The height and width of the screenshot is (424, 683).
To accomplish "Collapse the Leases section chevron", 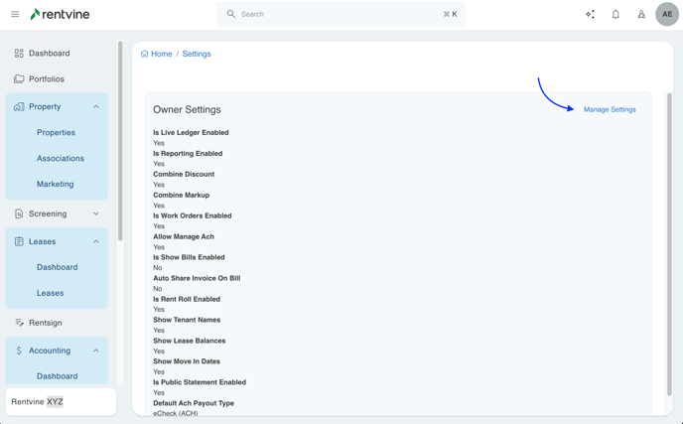I will click(96, 242).
